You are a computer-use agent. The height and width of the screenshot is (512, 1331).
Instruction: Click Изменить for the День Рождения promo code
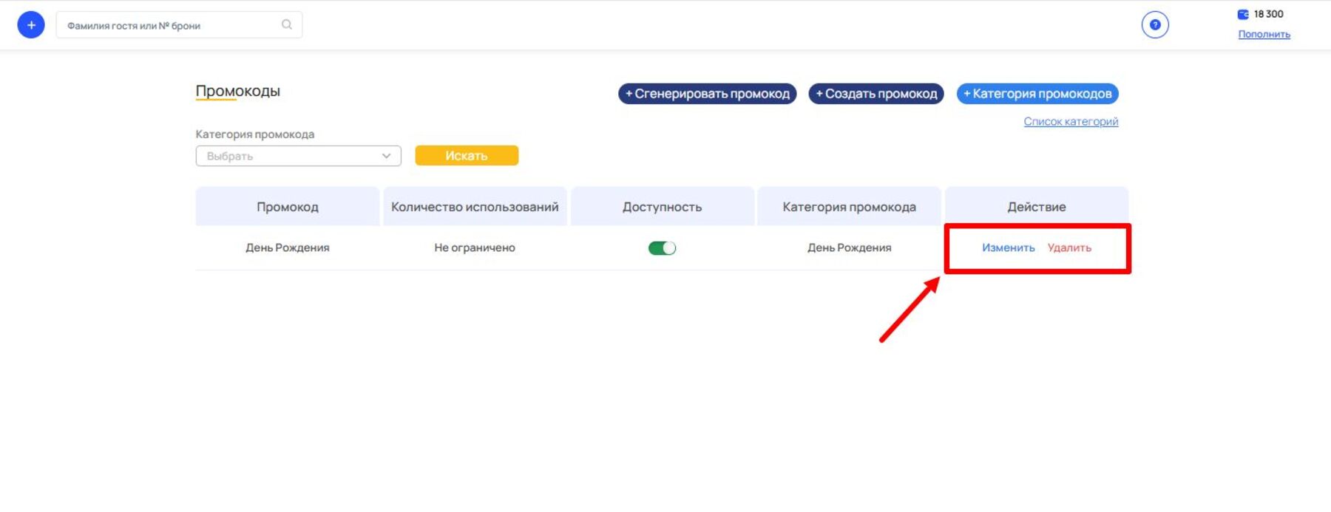coord(1008,248)
